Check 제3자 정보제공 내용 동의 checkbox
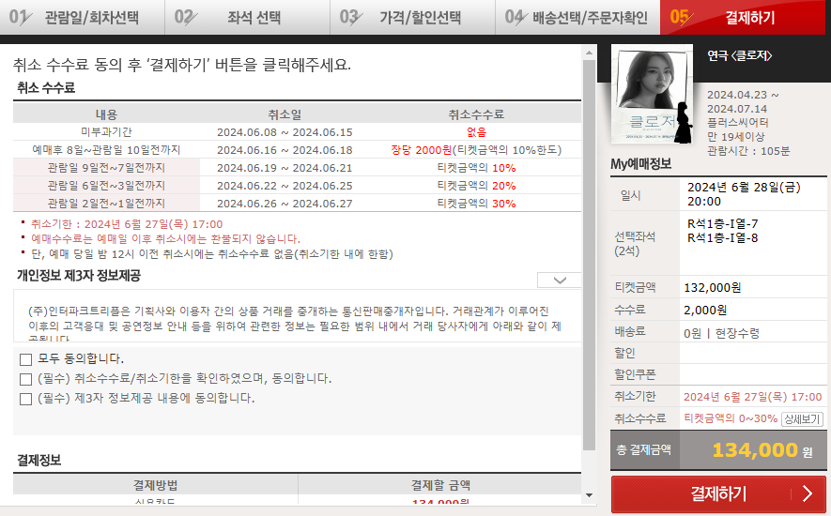Image resolution: width=831 pixels, height=516 pixels. [x=25, y=399]
